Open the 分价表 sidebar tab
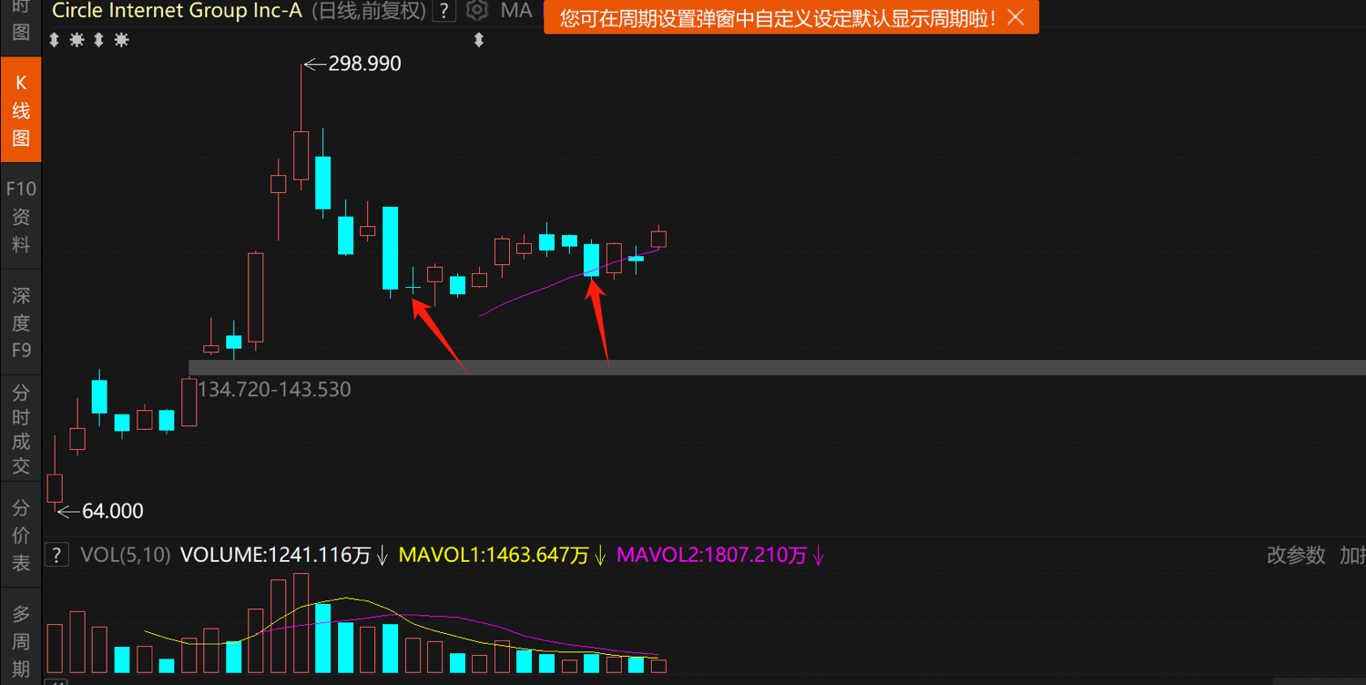1366x685 pixels. [x=21, y=535]
